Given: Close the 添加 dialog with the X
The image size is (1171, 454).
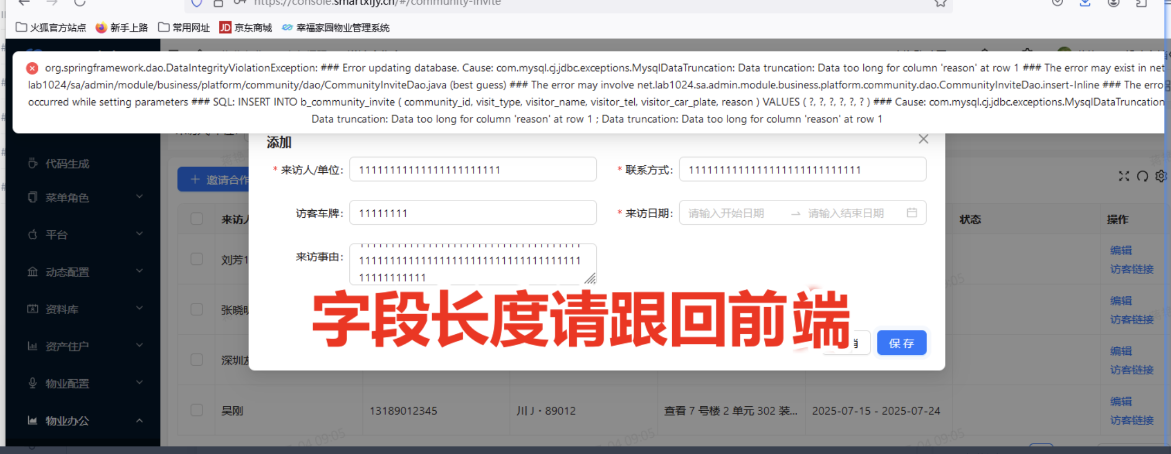Looking at the screenshot, I should click(x=923, y=139).
